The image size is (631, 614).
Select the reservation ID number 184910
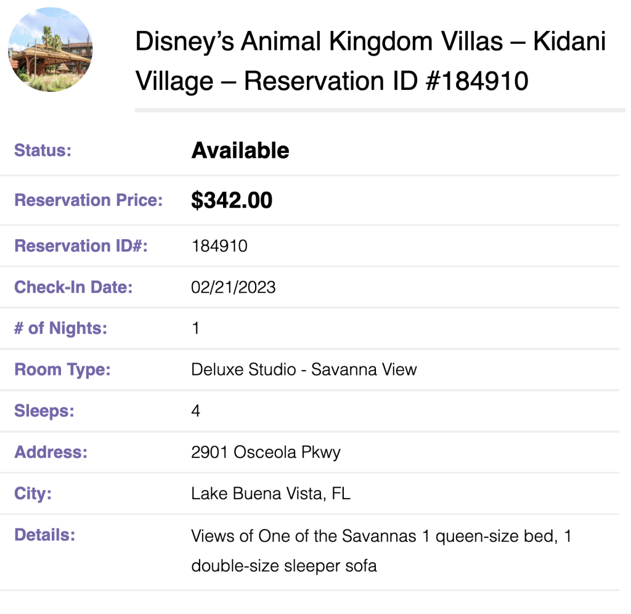click(x=219, y=246)
